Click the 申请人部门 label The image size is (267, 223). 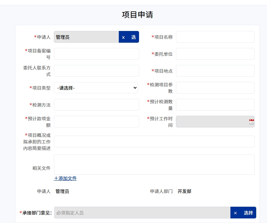pyautogui.click(x=161, y=191)
